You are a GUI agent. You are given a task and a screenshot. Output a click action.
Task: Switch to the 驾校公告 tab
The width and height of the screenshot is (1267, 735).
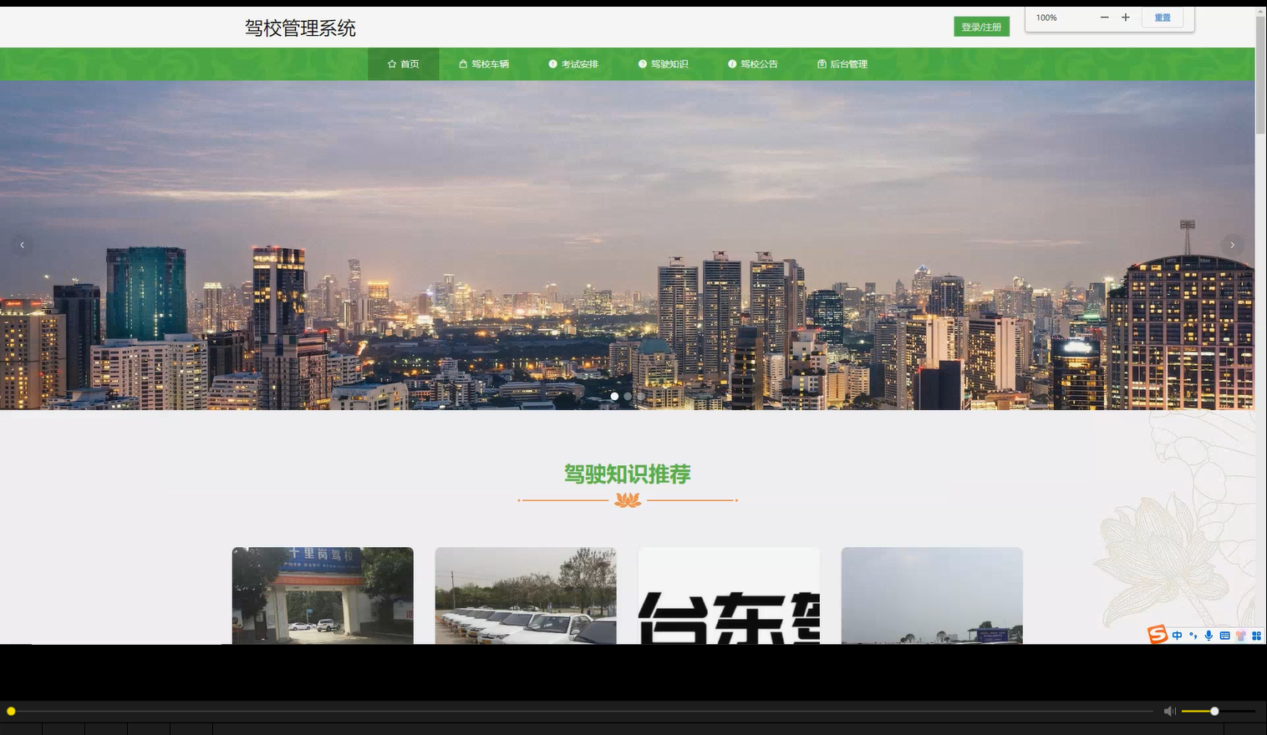pyautogui.click(x=753, y=63)
